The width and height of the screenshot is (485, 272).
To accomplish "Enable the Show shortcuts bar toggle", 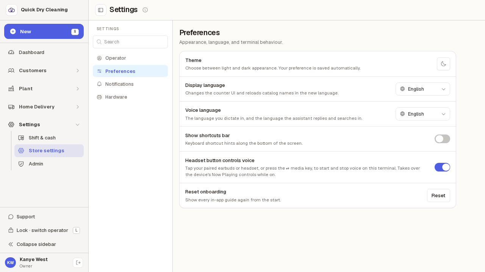I will pyautogui.click(x=442, y=139).
